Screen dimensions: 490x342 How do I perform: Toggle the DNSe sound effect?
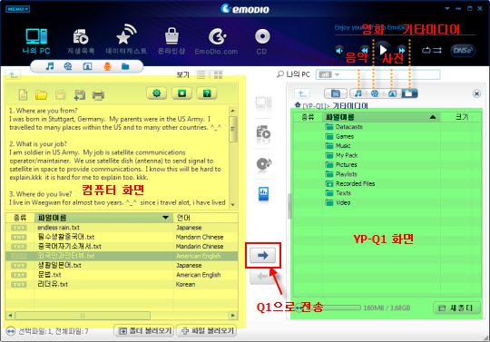pyautogui.click(x=463, y=50)
